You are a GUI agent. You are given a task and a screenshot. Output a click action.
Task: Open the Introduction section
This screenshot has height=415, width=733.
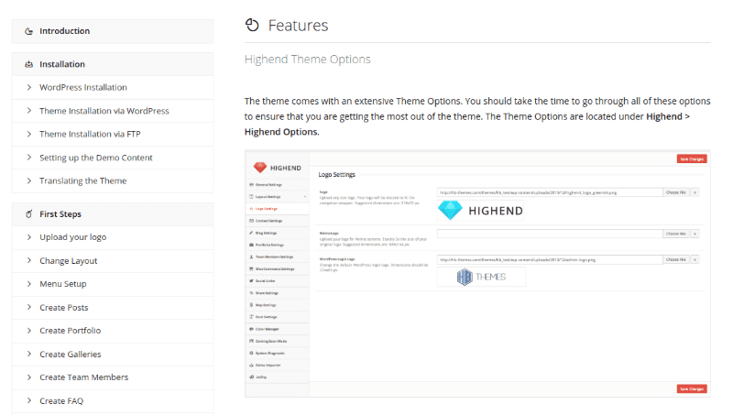click(112, 31)
